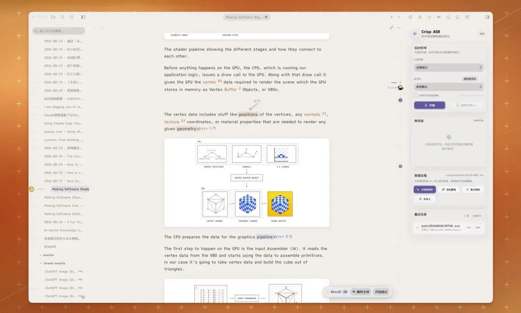Screen dimensions: 521x313
Task: Navigate forward with right arrow
Action: pos(102,27)
